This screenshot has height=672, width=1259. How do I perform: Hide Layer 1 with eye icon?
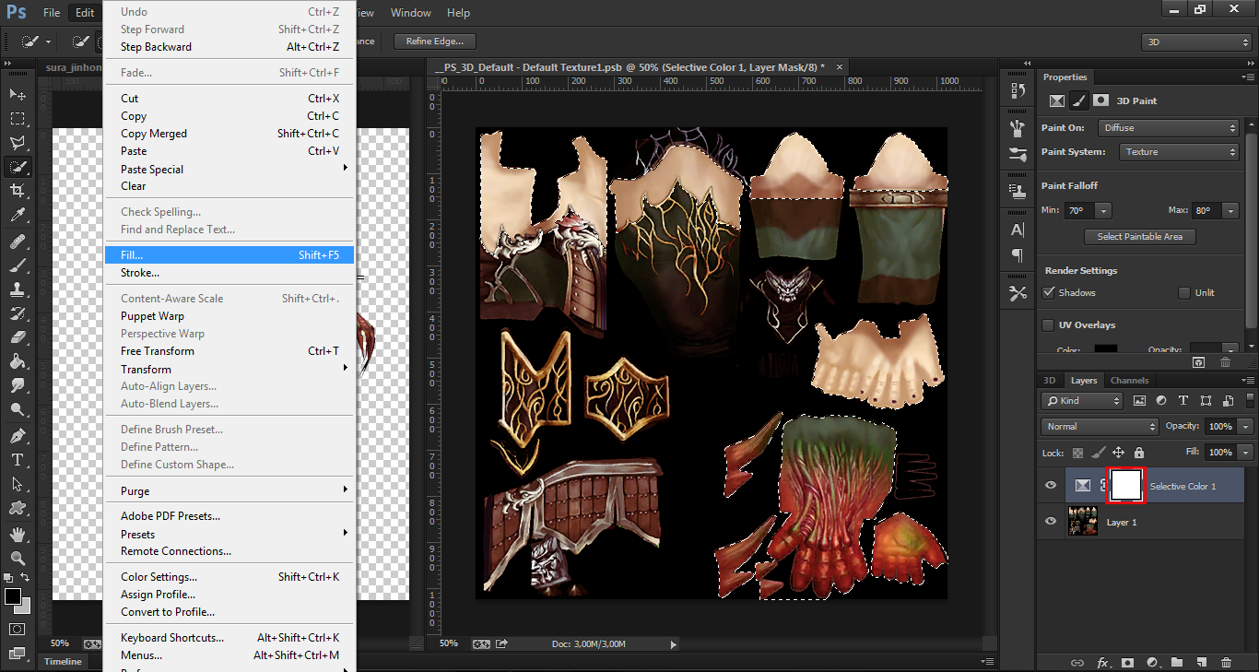pos(1051,522)
